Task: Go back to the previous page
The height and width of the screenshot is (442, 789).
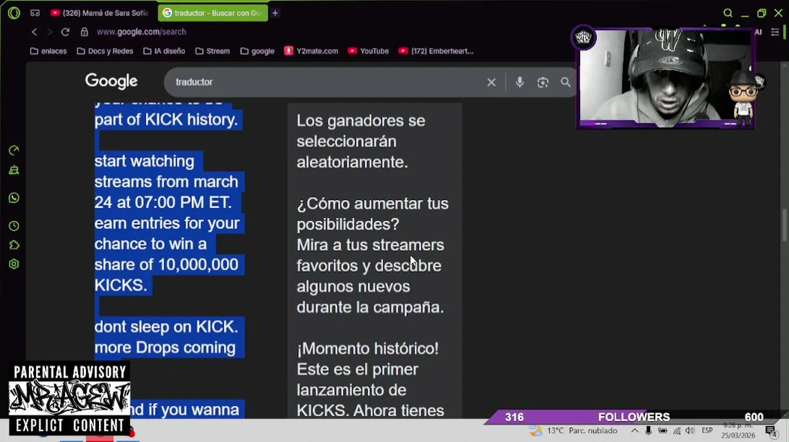Action: 34,32
